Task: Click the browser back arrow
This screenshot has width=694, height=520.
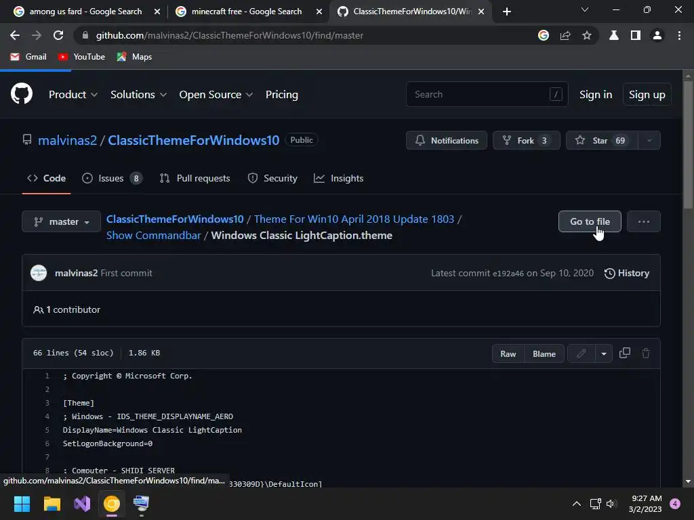Action: (15, 35)
